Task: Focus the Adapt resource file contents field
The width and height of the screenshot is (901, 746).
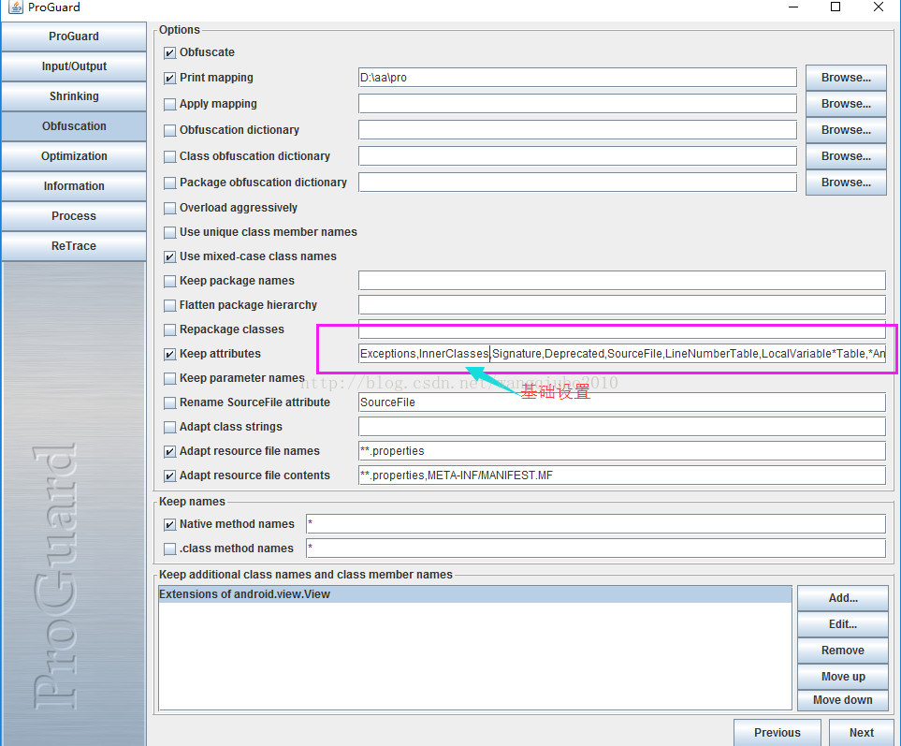Action: [x=622, y=475]
